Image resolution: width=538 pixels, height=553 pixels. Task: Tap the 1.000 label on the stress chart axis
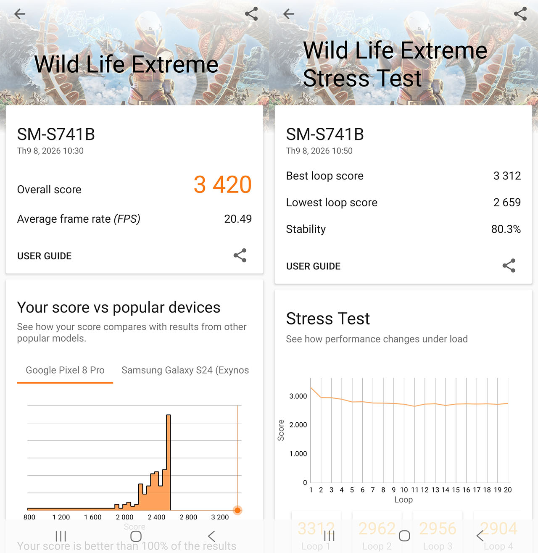click(298, 454)
